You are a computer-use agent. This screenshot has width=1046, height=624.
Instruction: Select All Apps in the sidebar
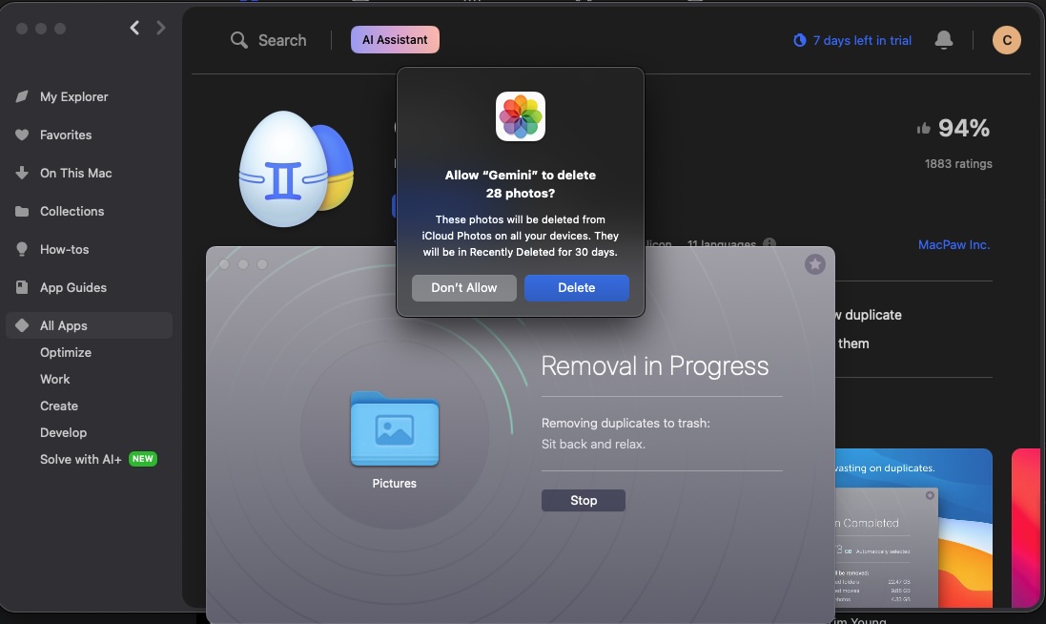pyautogui.click(x=89, y=325)
